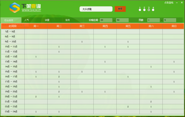Image resolution: width=185 pixels, height=117 pixels.
Task: Click 周三 value 1 in 9点 - 10点 row
Action: pos(82,42)
